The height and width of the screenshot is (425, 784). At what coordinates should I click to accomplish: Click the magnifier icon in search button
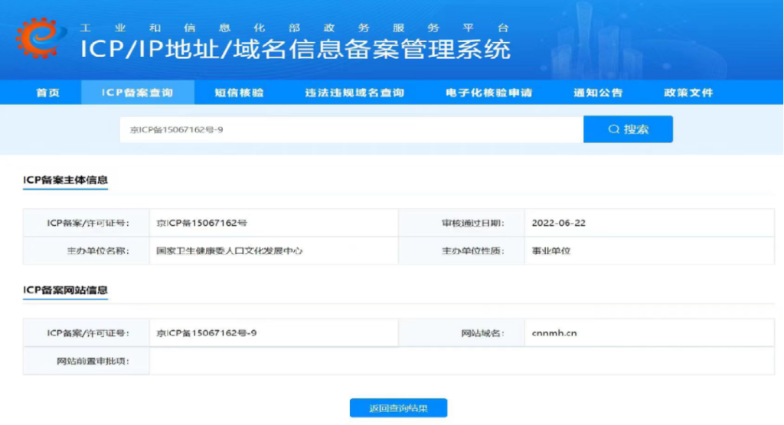point(613,129)
